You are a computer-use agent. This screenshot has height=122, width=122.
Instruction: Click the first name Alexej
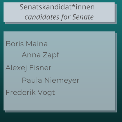coord(16,68)
